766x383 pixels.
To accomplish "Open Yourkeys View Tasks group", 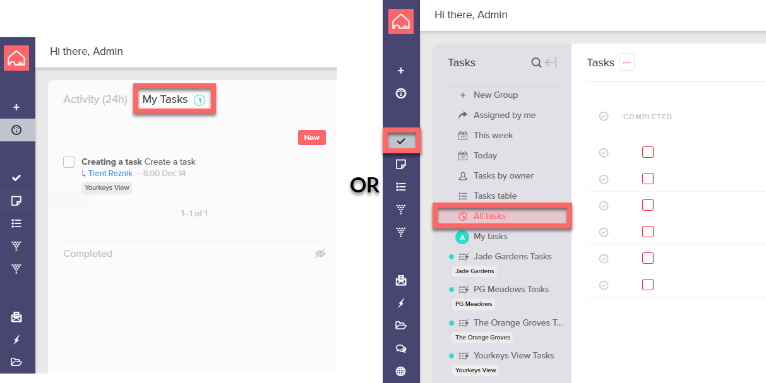I will pos(513,355).
